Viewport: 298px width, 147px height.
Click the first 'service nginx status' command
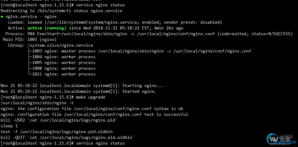(x=100, y=5)
